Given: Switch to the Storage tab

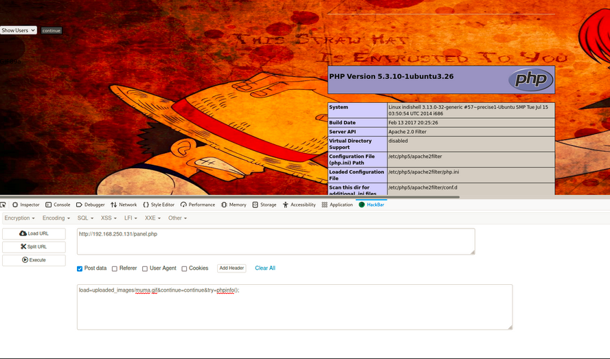Looking at the screenshot, I should 264,205.
